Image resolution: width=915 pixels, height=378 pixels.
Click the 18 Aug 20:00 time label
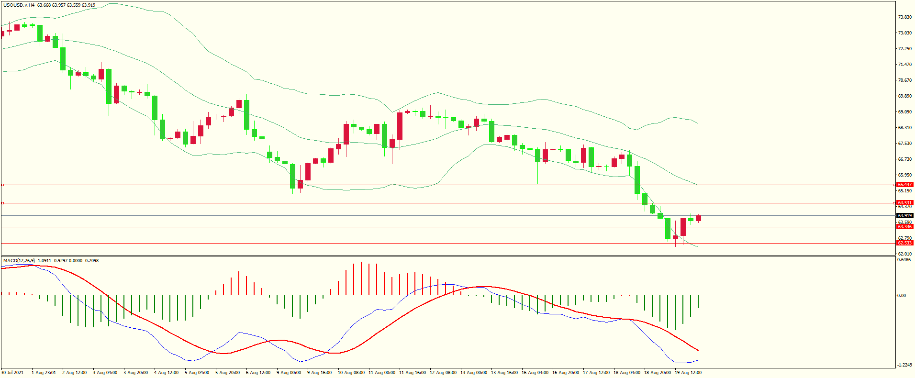click(657, 373)
